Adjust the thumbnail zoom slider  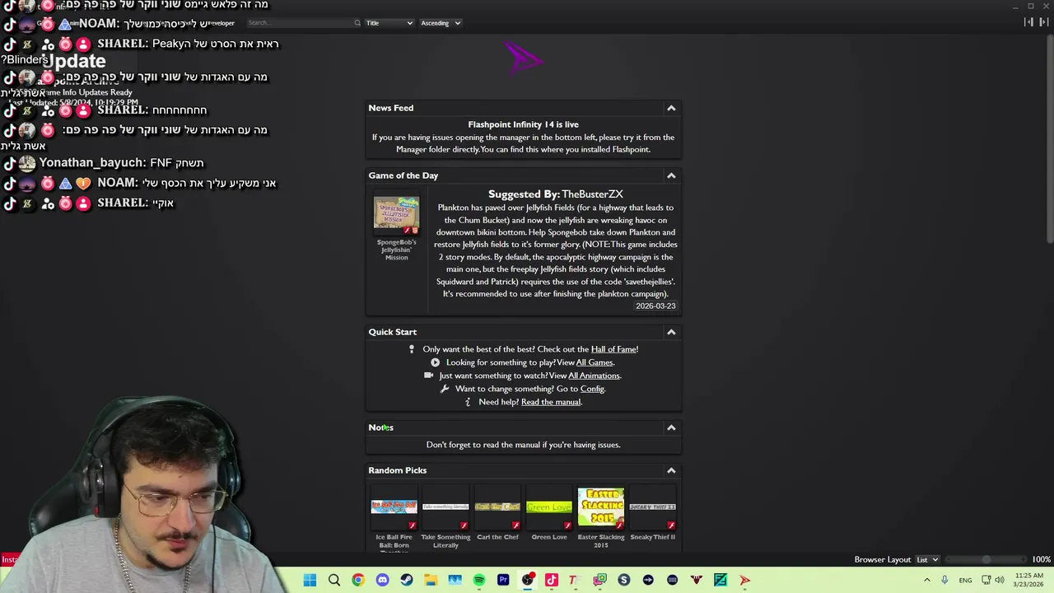986,559
